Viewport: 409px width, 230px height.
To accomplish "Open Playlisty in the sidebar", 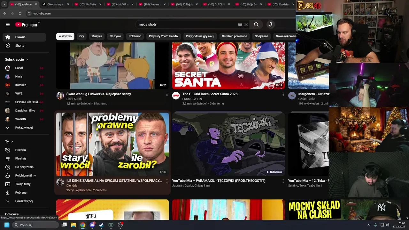I will (x=24, y=158).
